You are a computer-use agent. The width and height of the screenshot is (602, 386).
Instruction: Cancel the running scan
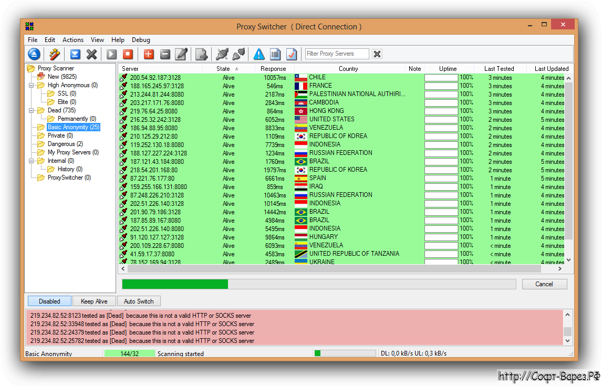(544, 284)
